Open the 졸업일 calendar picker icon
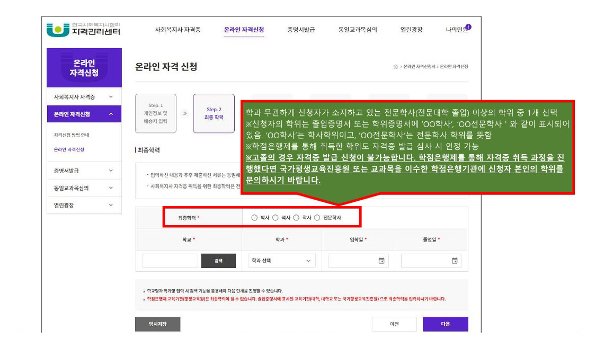 point(455,261)
